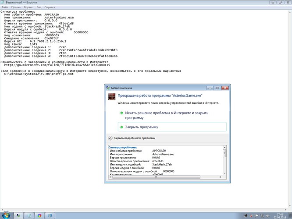
Task: Click the green arrow next to Закрыть программу
Action: click(121, 127)
